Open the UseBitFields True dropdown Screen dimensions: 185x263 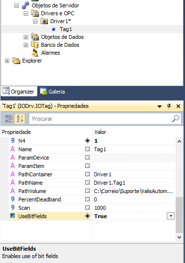point(171,216)
